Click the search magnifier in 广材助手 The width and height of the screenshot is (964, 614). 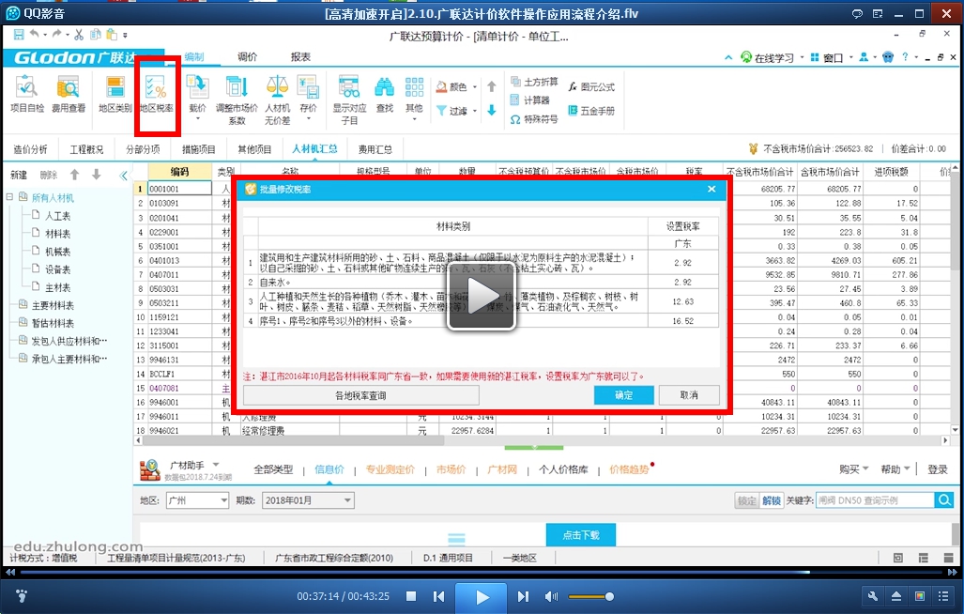click(943, 500)
